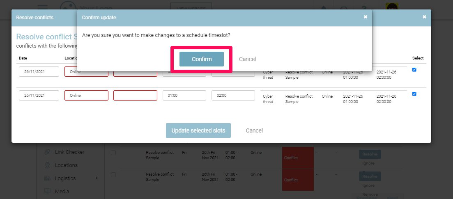Uncheck the Select checkbox in second conflict row
This screenshot has height=199, width=453.
point(414,94)
